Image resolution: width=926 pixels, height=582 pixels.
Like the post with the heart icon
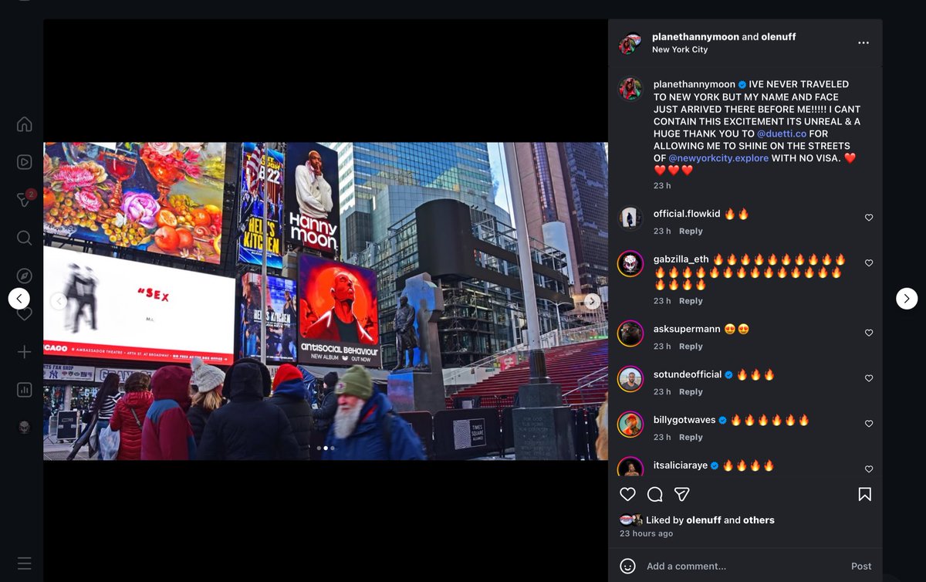[x=628, y=494]
